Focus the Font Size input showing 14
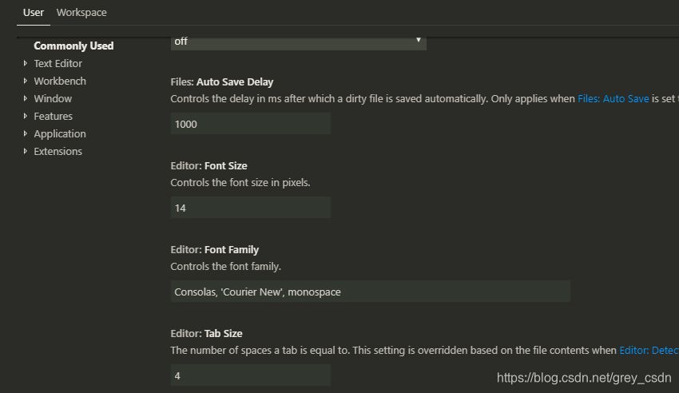Image resolution: width=679 pixels, height=393 pixels. click(x=250, y=208)
